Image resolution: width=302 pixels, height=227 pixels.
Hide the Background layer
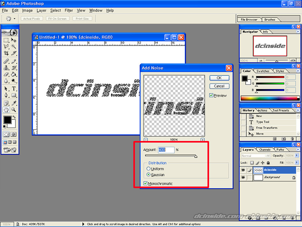243,177
